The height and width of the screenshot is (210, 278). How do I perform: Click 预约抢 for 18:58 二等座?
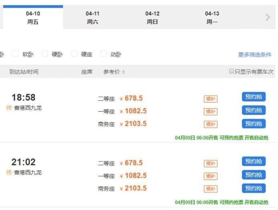[x=254, y=97]
